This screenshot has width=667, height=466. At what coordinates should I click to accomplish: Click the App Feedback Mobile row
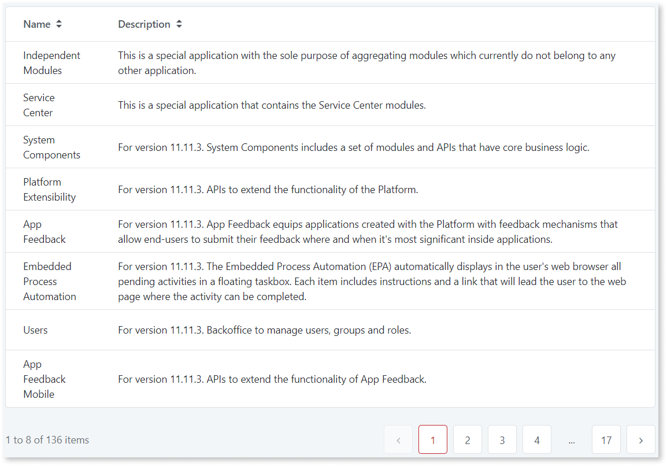pos(45,379)
